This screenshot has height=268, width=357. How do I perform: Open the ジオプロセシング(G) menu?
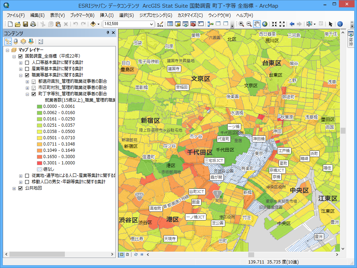(155, 15)
